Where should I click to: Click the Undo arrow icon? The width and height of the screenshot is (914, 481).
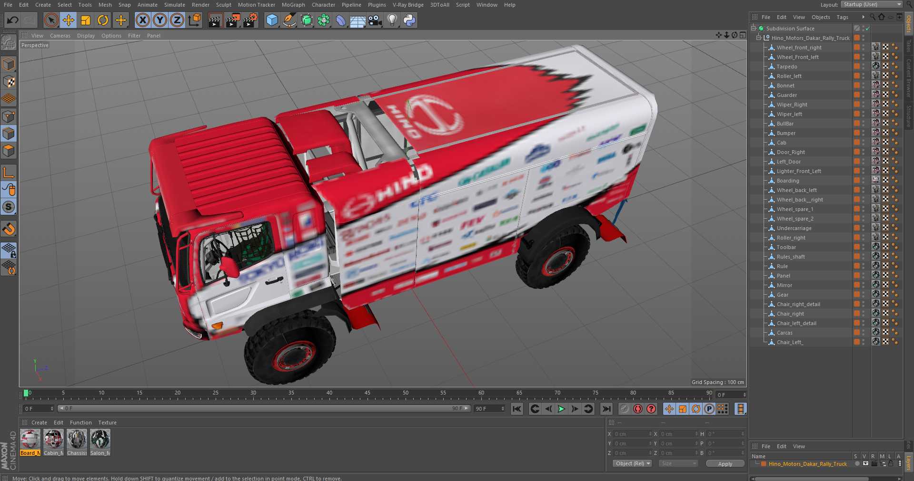click(x=13, y=20)
